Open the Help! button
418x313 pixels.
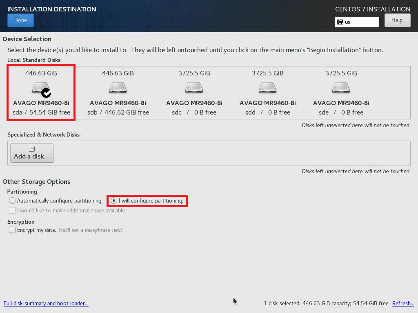click(397, 20)
